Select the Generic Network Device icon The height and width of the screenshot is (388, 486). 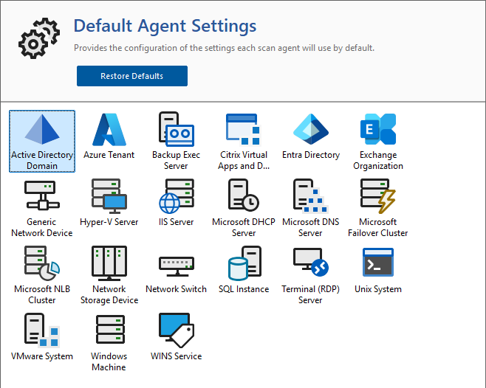coord(42,198)
